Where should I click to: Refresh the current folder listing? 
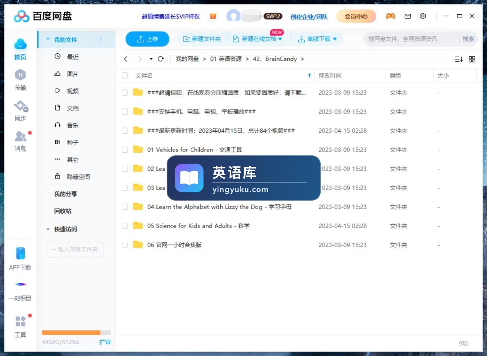(x=161, y=59)
